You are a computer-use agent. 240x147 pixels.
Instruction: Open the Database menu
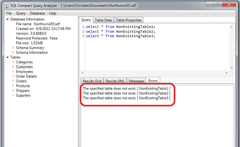37,13
